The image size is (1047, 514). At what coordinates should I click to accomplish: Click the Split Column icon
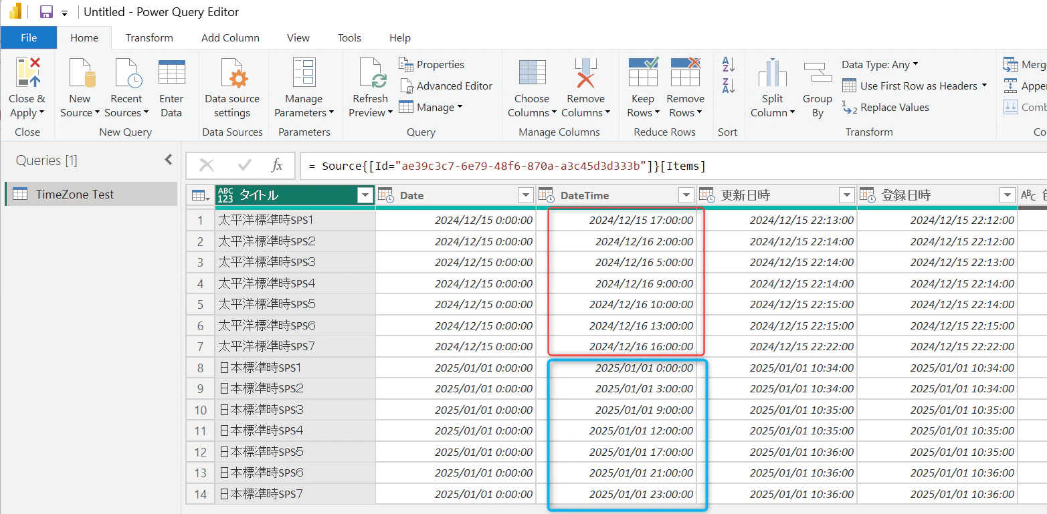click(773, 72)
